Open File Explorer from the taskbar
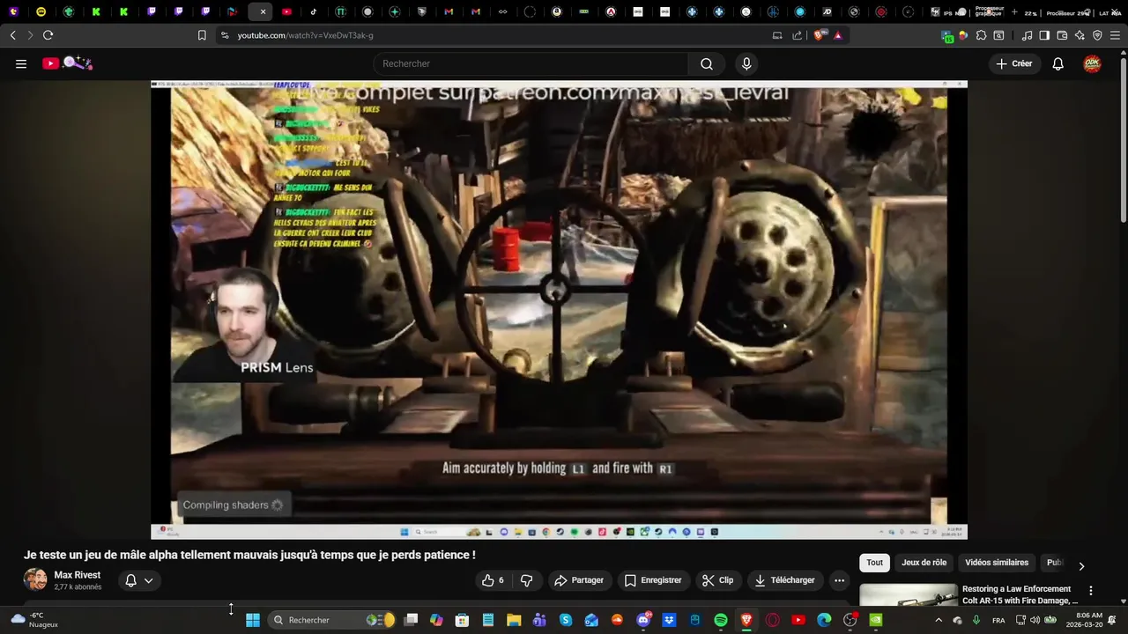This screenshot has width=1128, height=634. 514,620
